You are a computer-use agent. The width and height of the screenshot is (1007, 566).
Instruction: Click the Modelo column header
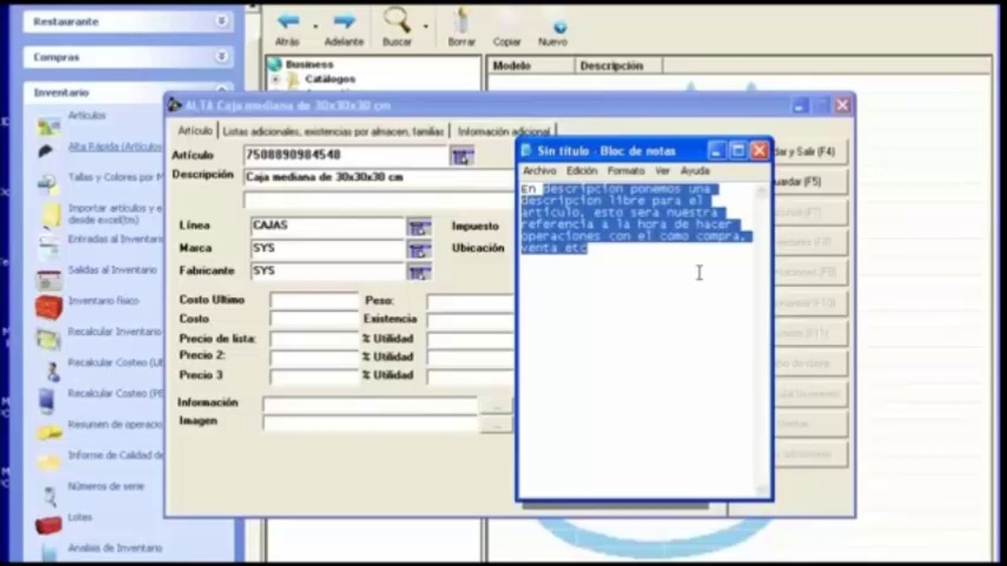(531, 66)
